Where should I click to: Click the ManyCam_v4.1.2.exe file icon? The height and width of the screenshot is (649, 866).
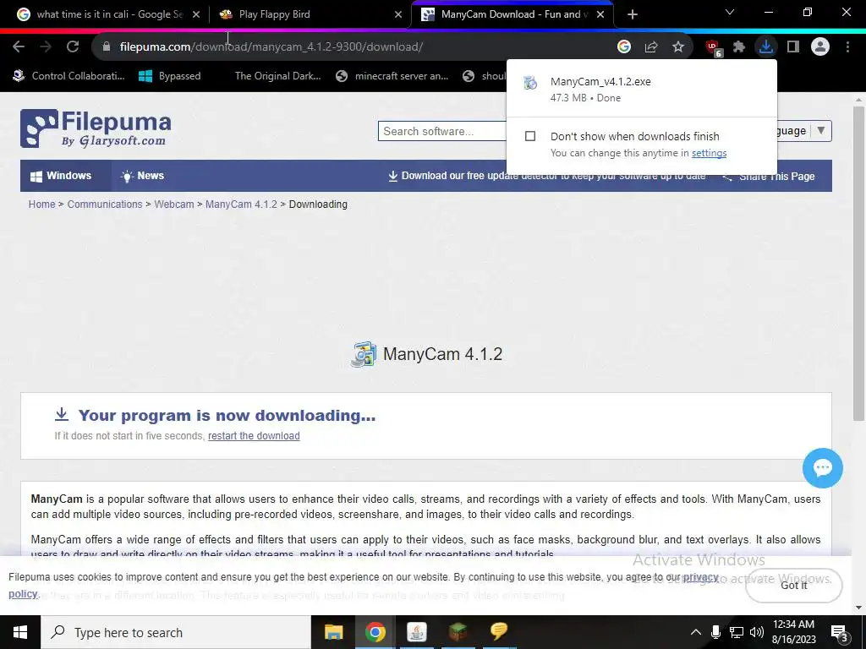click(530, 83)
